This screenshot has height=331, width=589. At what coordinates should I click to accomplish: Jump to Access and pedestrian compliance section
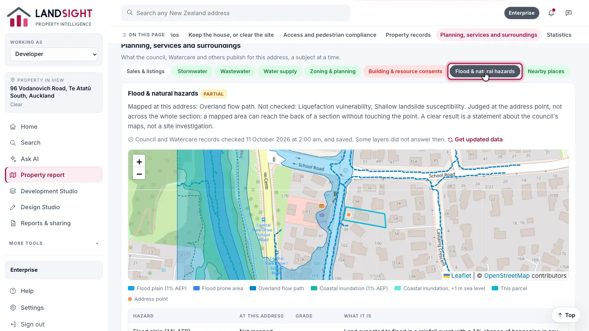[330, 35]
